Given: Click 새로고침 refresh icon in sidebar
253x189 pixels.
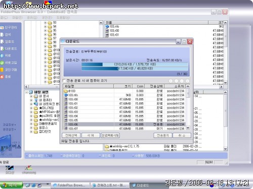Looking at the screenshot, I should pos(2,62).
